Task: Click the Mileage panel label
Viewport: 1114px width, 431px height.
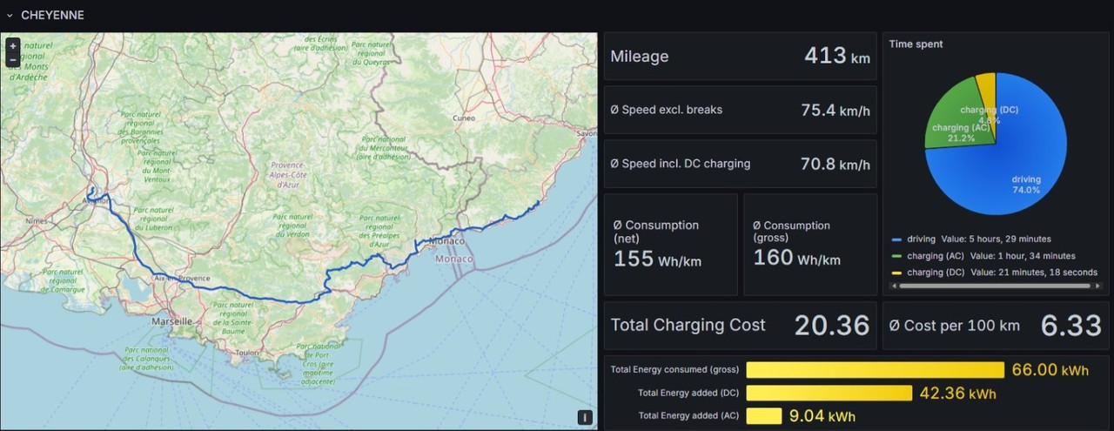Action: point(640,57)
